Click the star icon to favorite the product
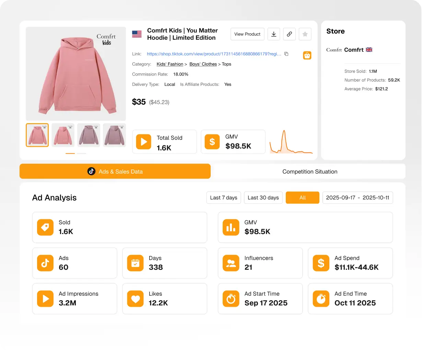The width and height of the screenshot is (422, 351). (305, 34)
